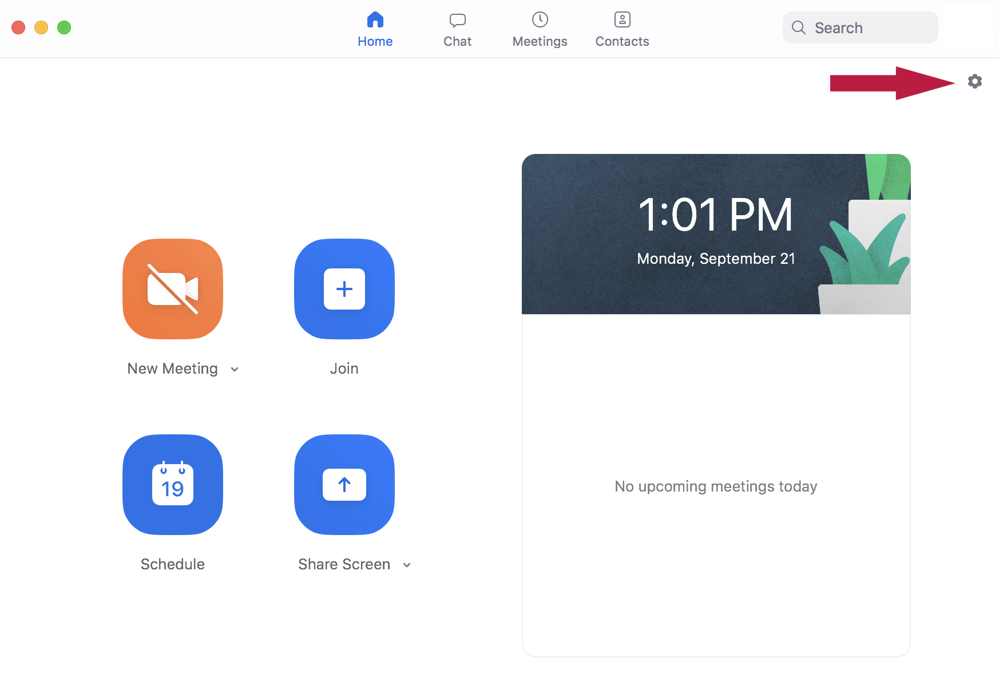This screenshot has width=999, height=689.
Task: Go to the Contacts tab
Action: click(x=622, y=29)
